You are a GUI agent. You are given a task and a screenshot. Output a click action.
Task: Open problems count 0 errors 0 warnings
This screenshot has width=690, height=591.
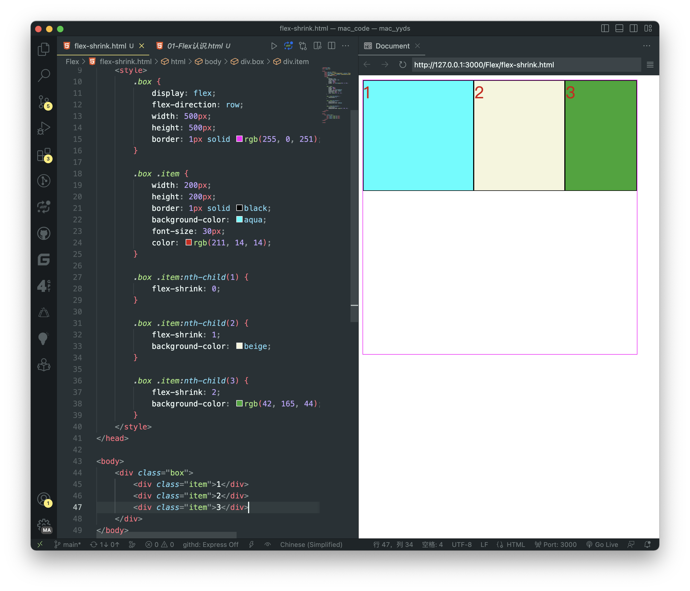tap(160, 544)
